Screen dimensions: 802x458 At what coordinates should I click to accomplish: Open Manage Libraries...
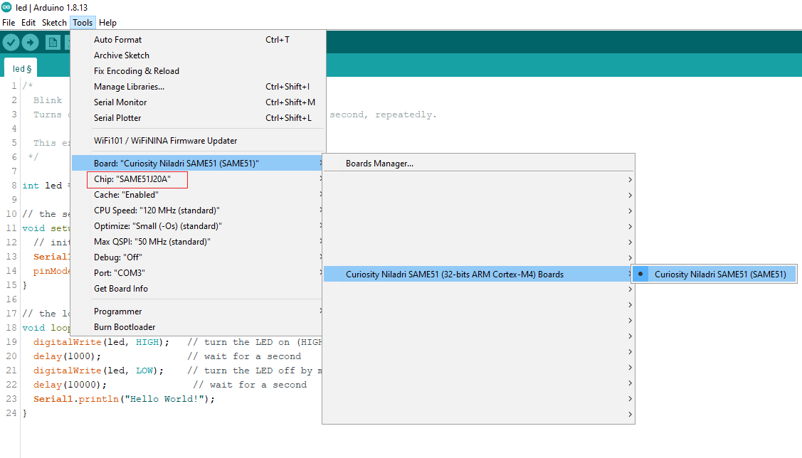click(197, 87)
